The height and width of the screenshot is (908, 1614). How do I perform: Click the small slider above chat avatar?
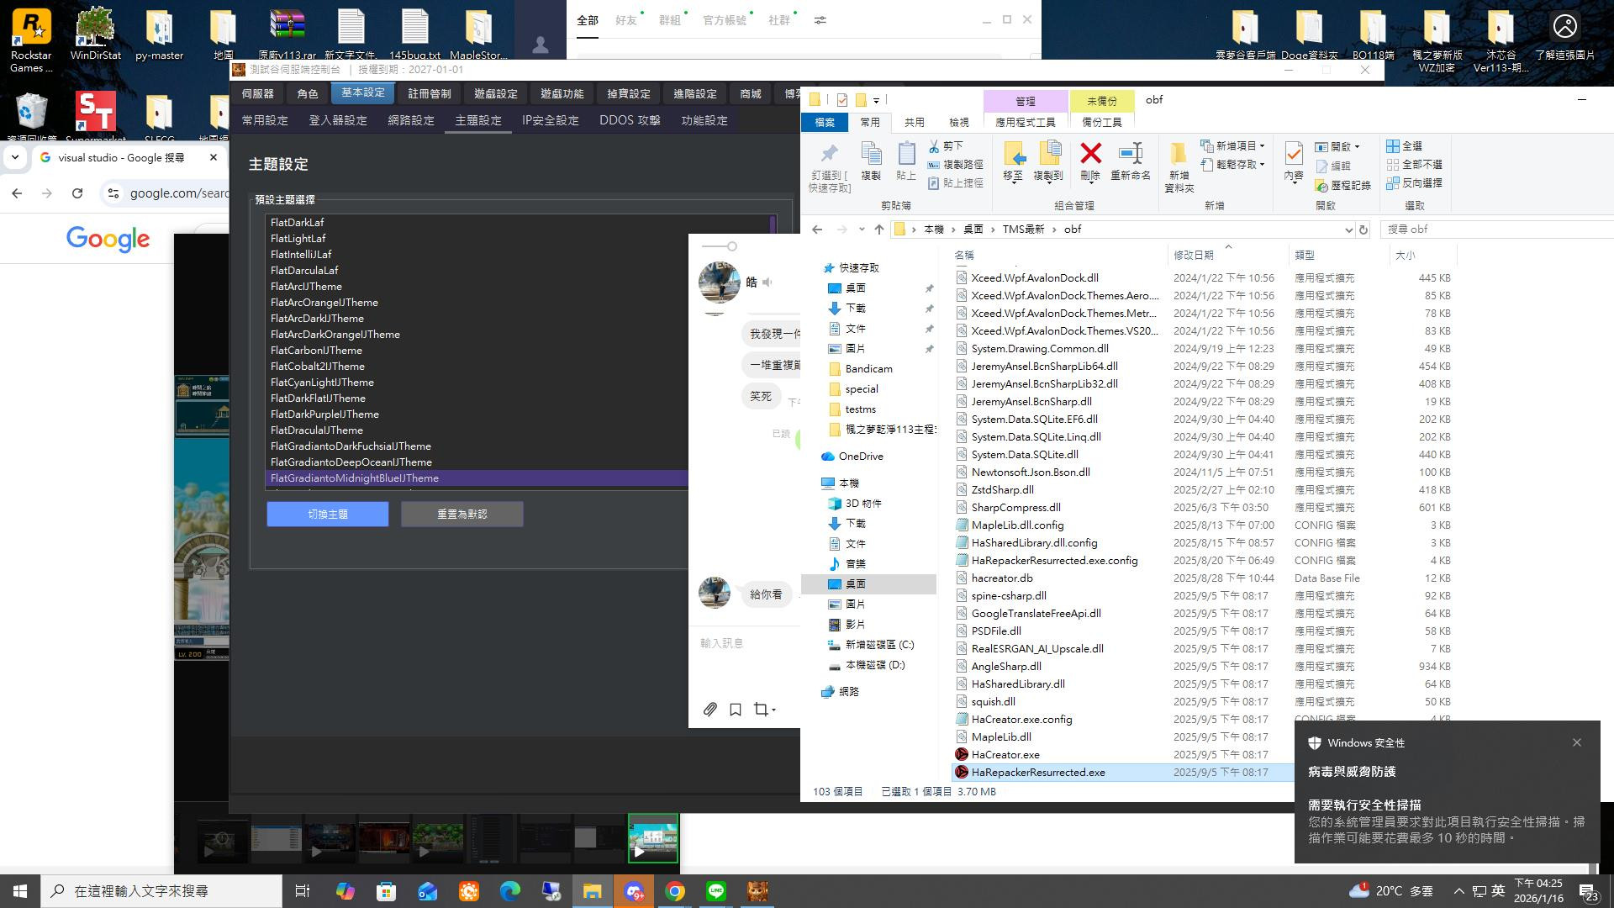[x=732, y=246]
